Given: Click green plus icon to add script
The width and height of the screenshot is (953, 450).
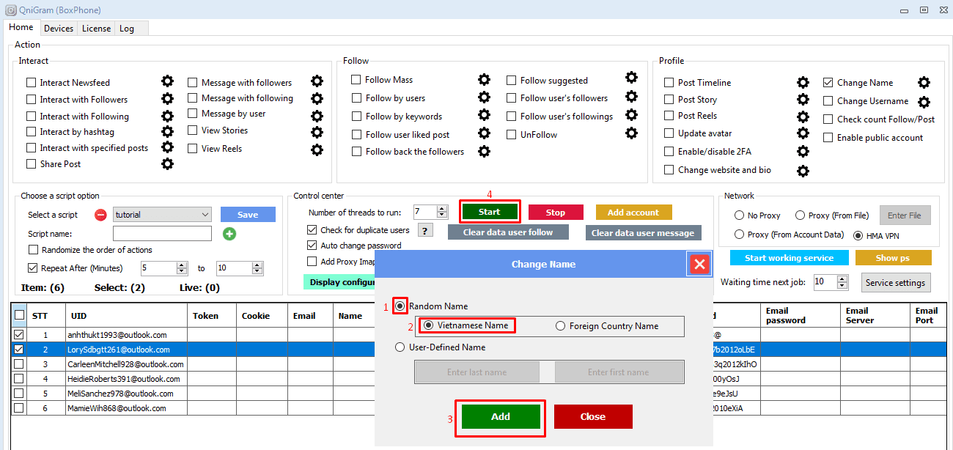Looking at the screenshot, I should tap(229, 234).
